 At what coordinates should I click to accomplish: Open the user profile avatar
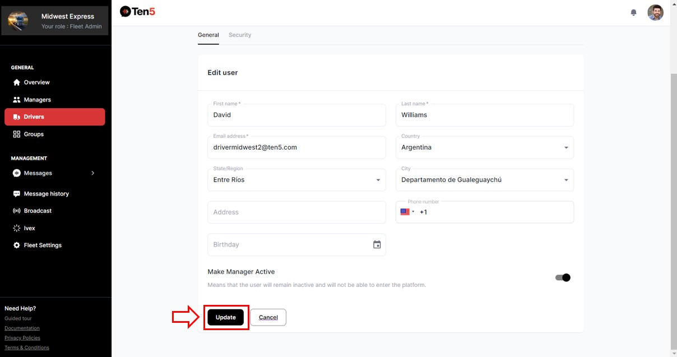(655, 12)
